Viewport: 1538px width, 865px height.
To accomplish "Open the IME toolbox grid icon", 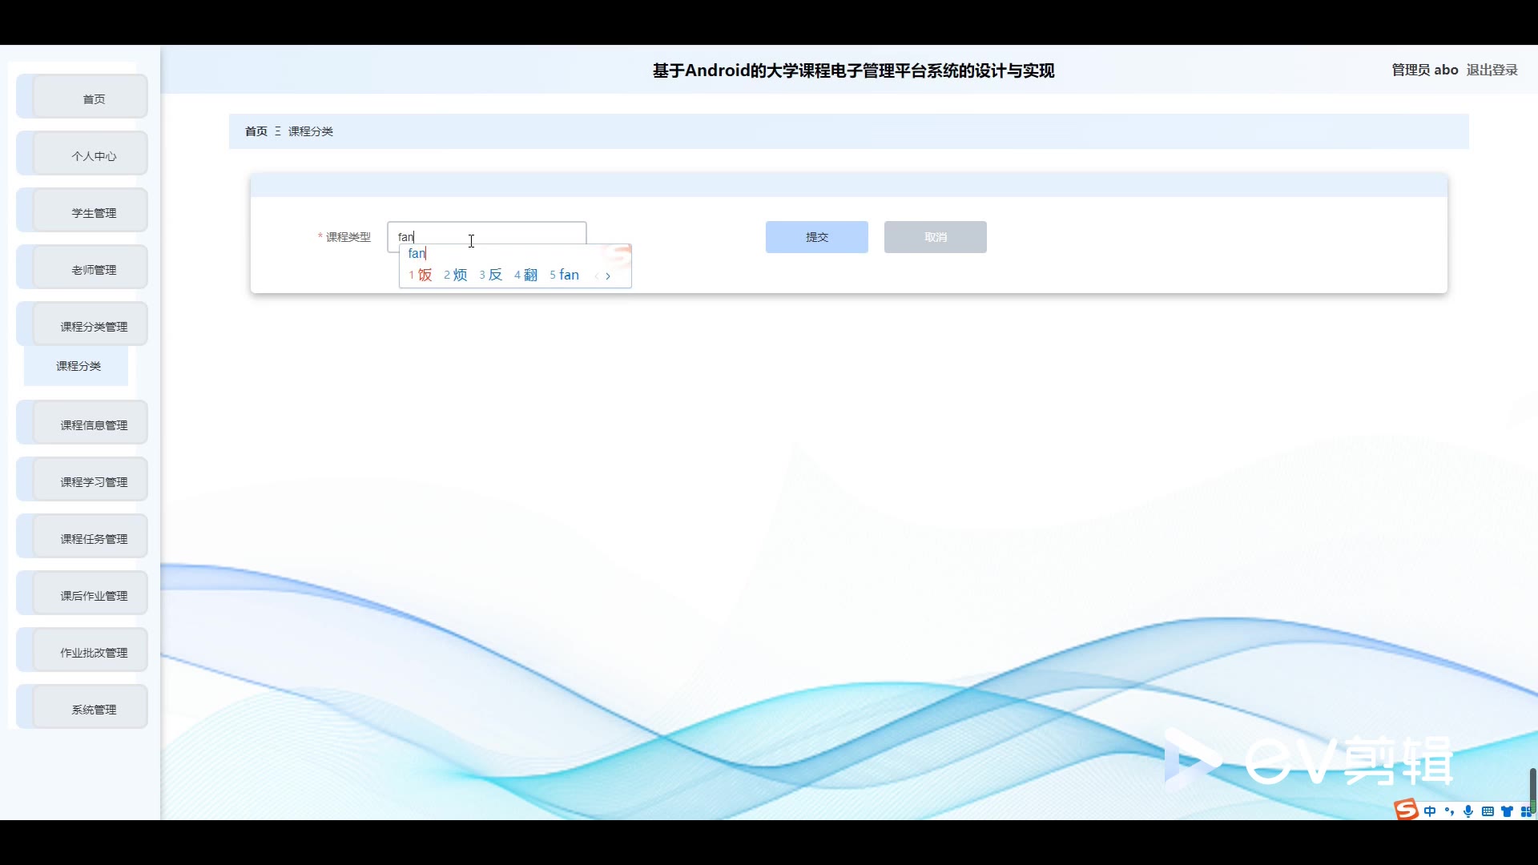I will [1526, 811].
